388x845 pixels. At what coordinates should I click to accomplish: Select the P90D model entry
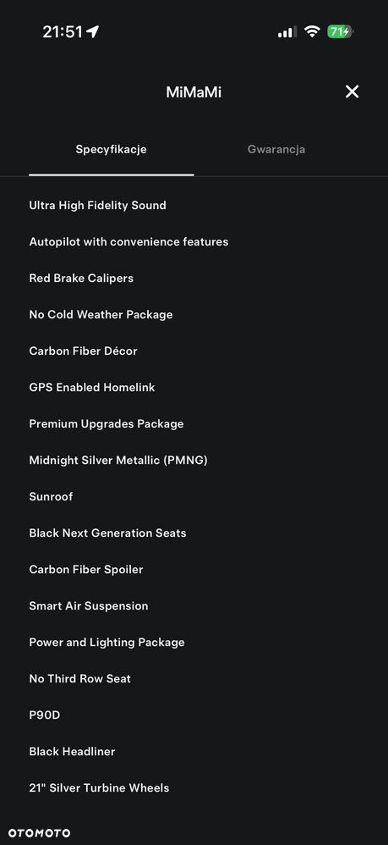click(45, 715)
